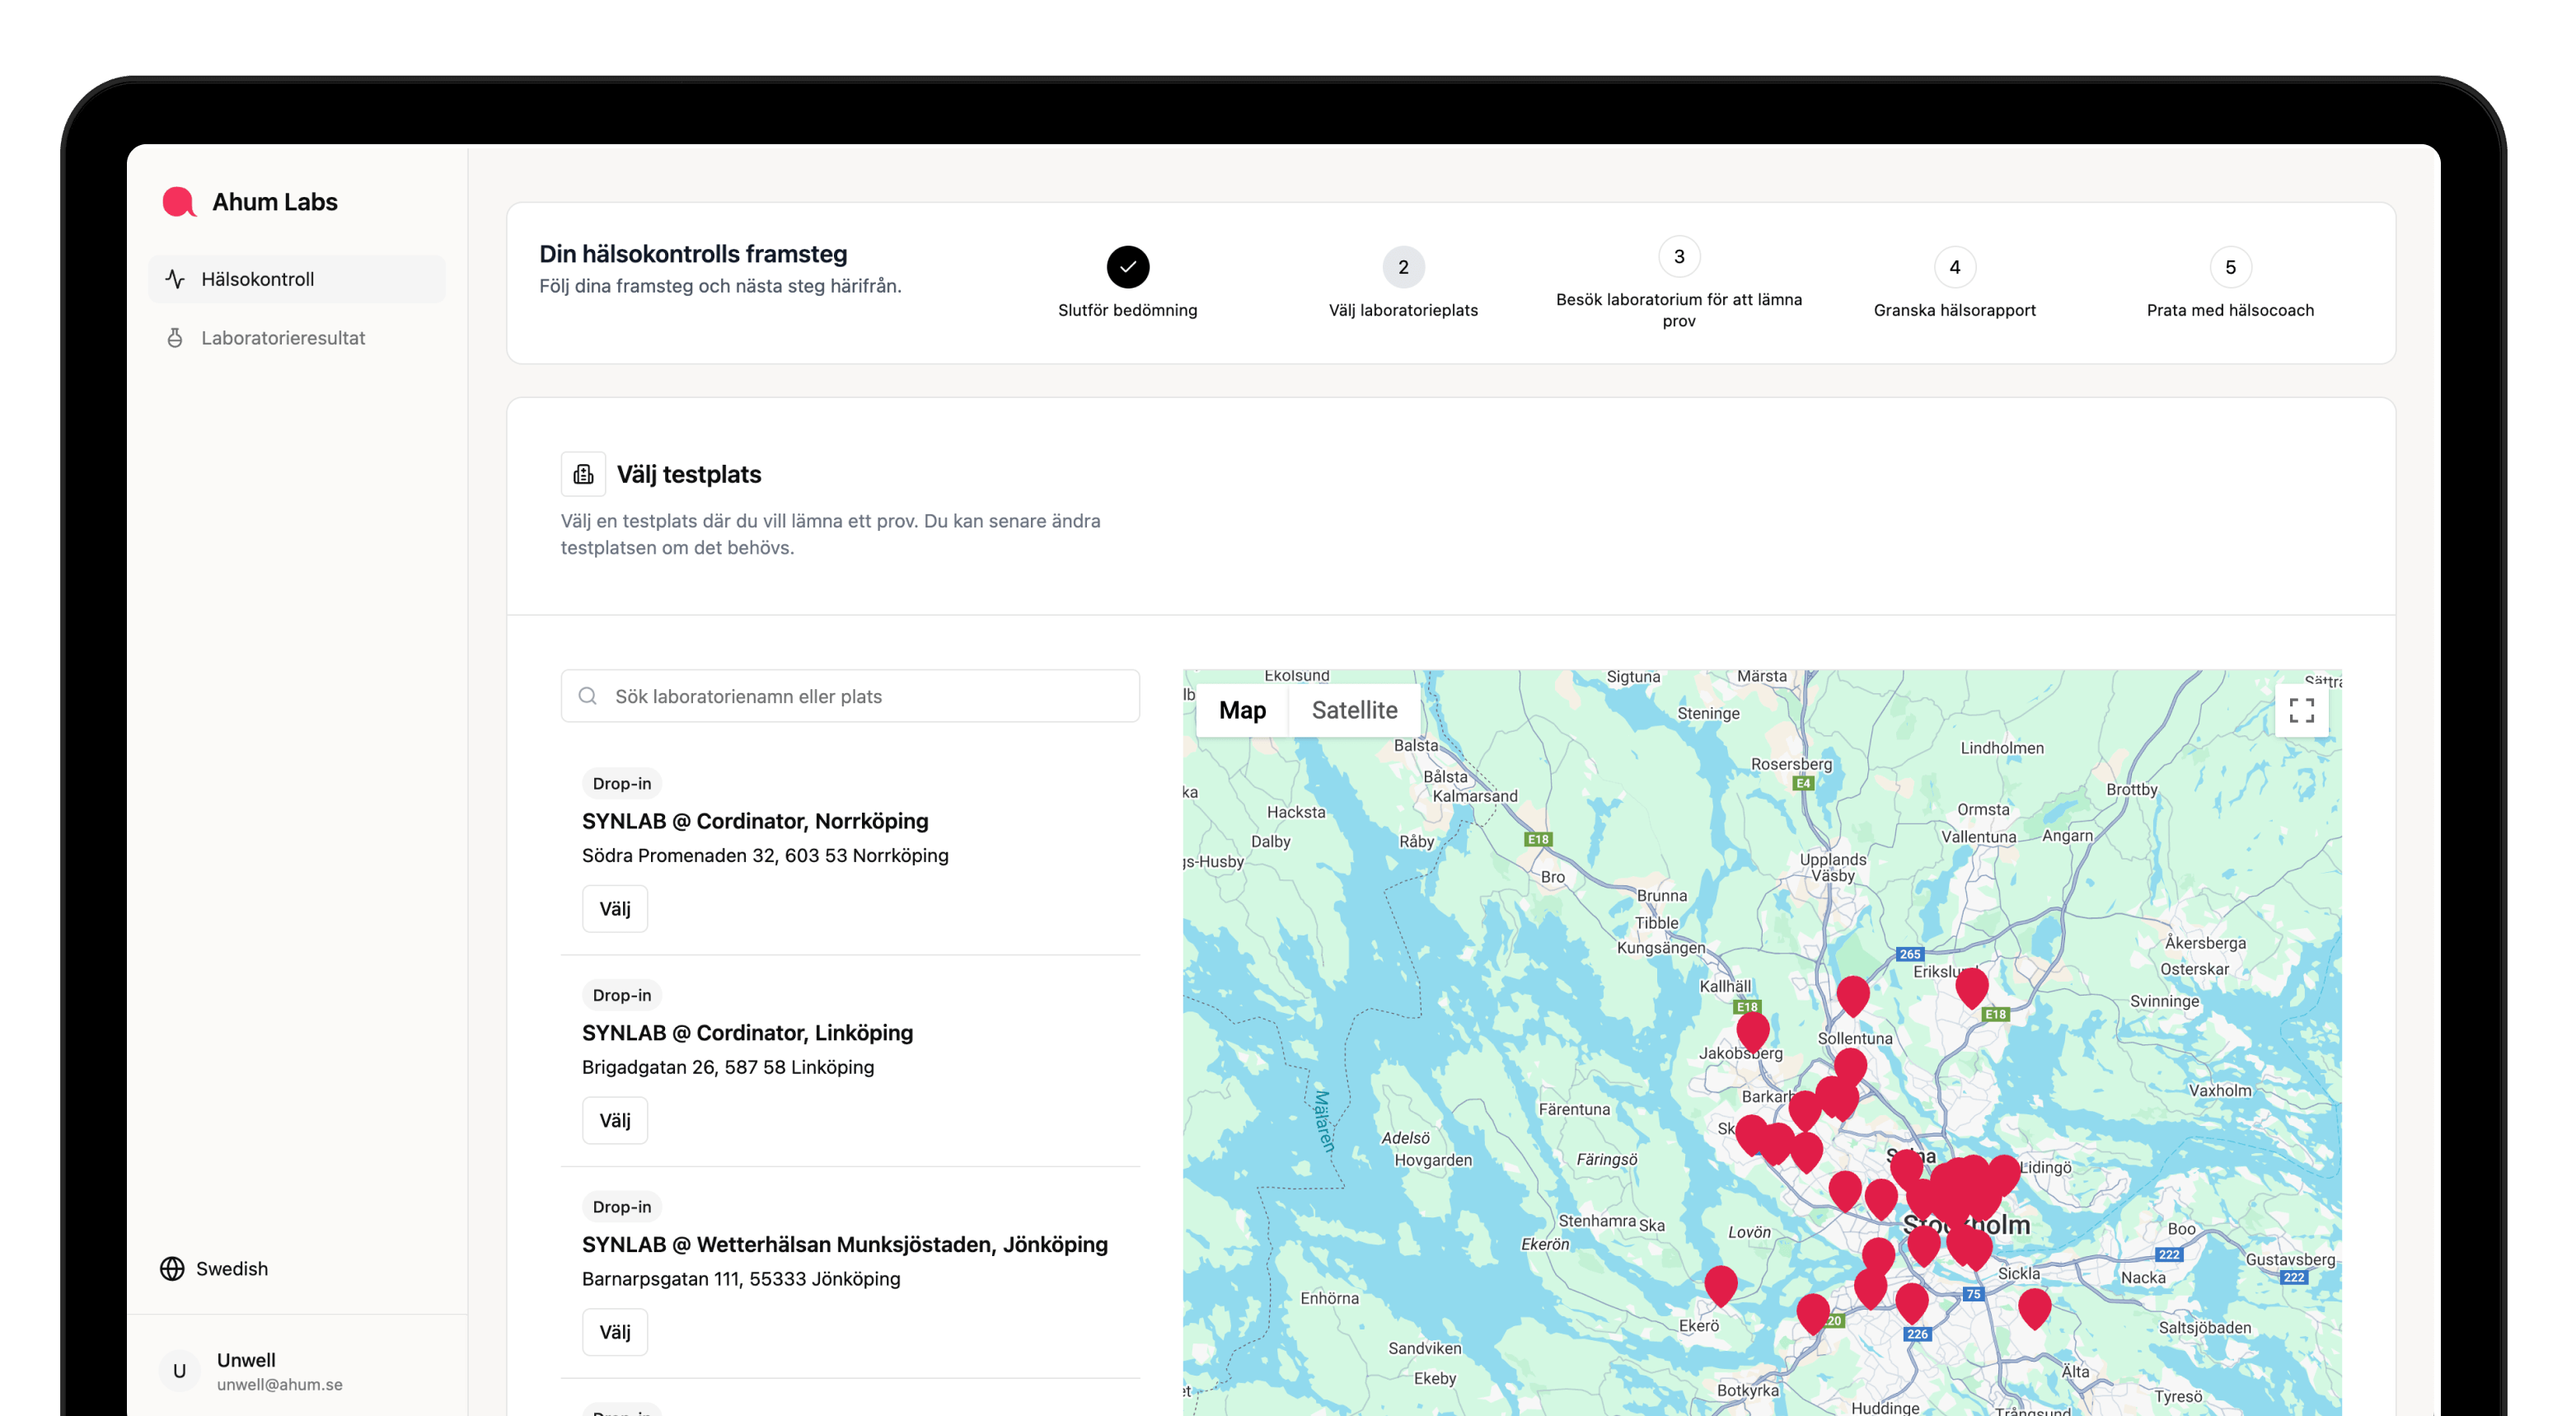
Task: Choose SYNLAB Cordinator Linköping with Välj
Action: pyautogui.click(x=615, y=1120)
